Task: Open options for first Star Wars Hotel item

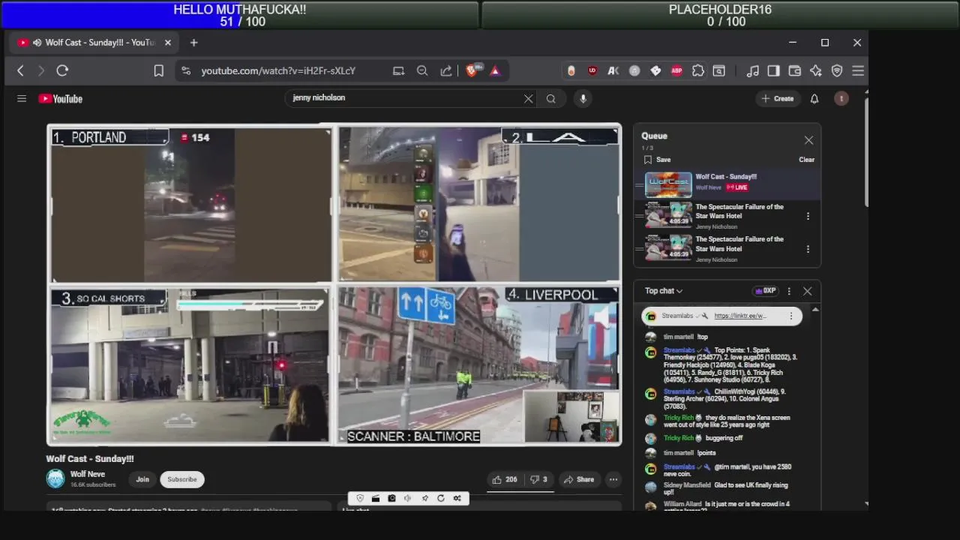Action: click(x=808, y=216)
